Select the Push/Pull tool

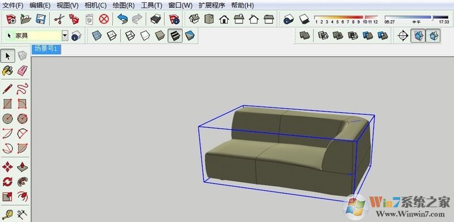coord(22,166)
